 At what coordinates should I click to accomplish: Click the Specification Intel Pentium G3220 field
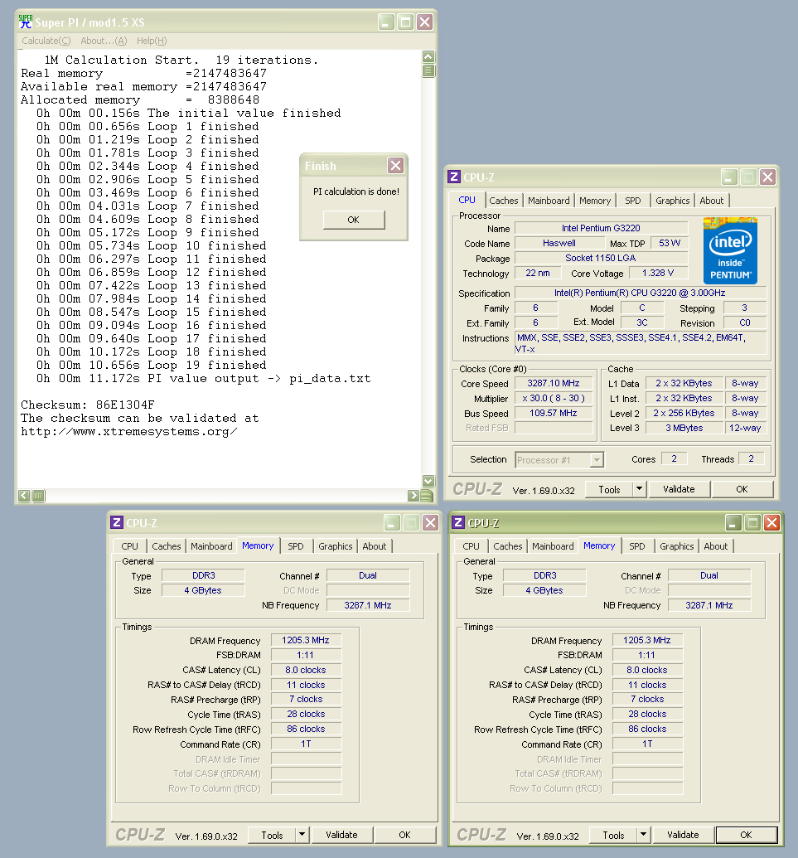(x=640, y=293)
